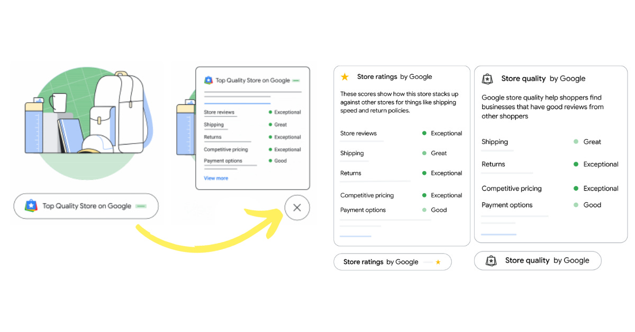Click Returns in Store ratings card
Screen dimensions: 635x332
point(351,173)
